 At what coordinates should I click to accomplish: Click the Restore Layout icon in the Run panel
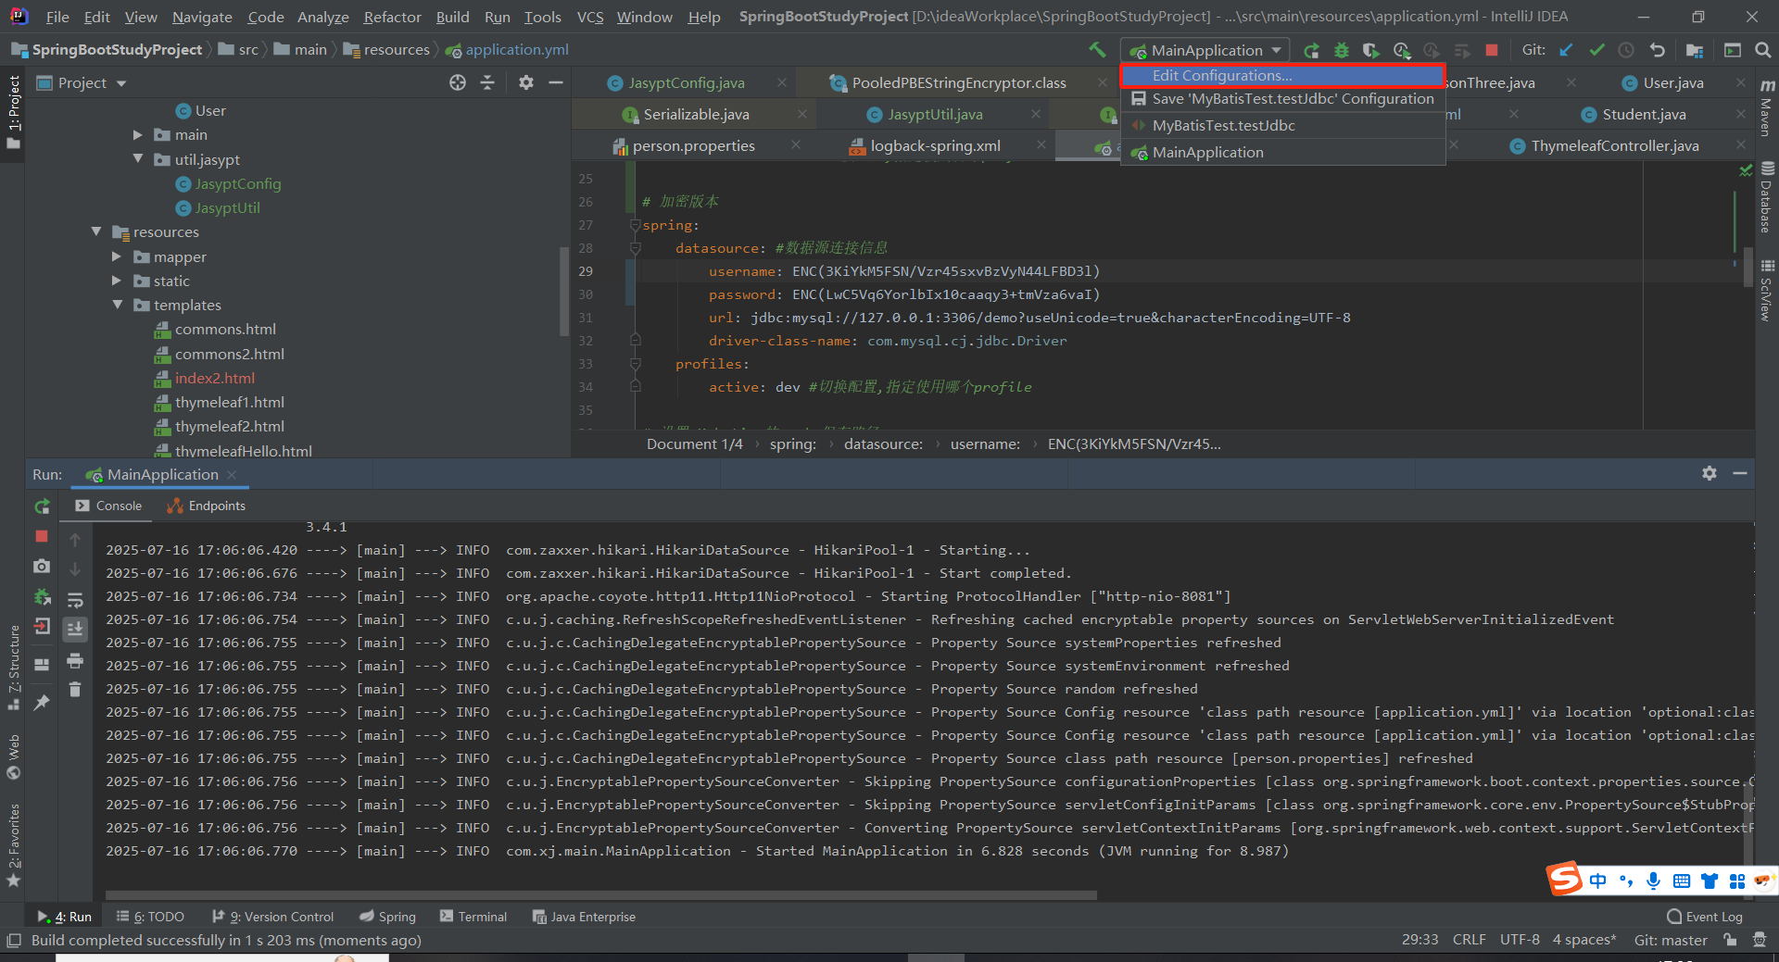(42, 664)
